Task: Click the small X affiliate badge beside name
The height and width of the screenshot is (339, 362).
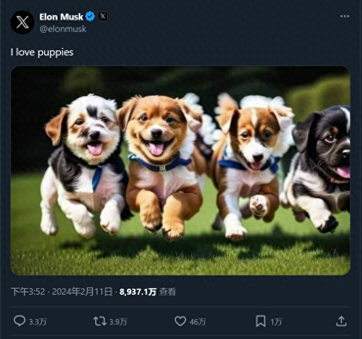Action: pos(102,17)
